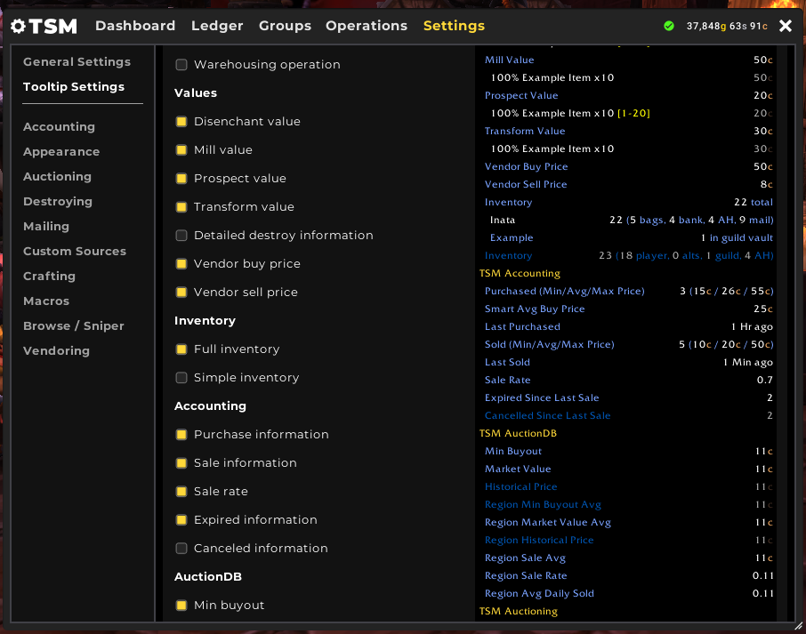The height and width of the screenshot is (634, 806).
Task: Select Tooltip Settings in the sidebar
Action: 74,86
